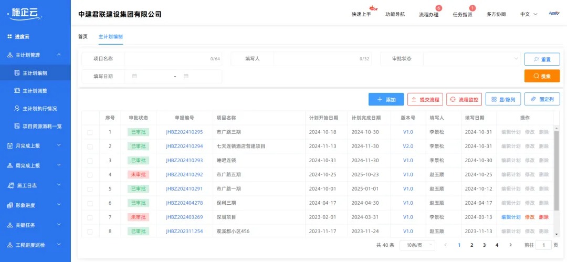Click the 任务指派 badge showing 1
Viewport: 567px width, 262px height.
(x=472, y=8)
